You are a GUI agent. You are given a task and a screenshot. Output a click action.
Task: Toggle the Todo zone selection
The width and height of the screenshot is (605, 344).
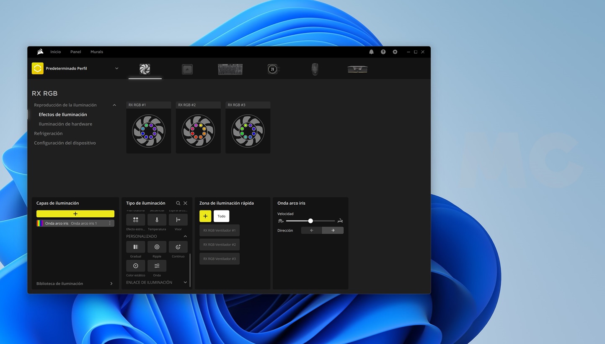(221, 216)
